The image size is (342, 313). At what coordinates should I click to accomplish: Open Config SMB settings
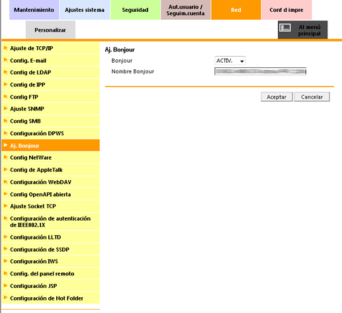(x=50, y=121)
